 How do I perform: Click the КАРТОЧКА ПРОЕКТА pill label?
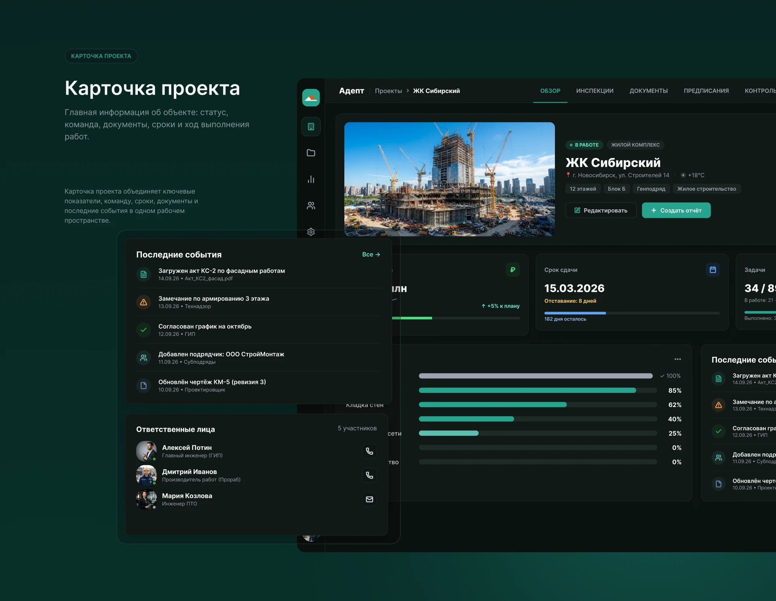tap(101, 56)
